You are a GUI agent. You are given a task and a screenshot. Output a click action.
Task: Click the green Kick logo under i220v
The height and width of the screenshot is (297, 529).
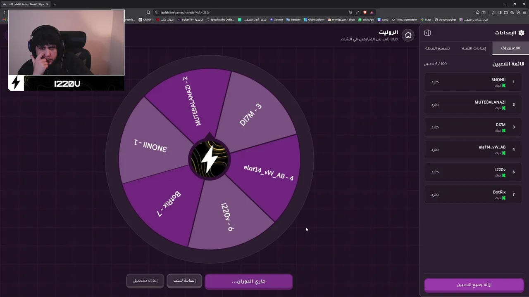[504, 176]
